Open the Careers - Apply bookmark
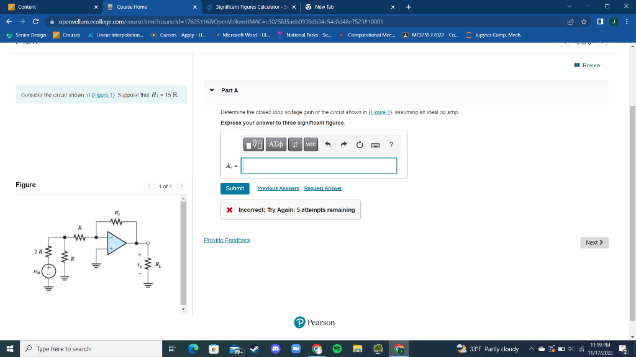The height and width of the screenshot is (357, 636). click(x=178, y=35)
